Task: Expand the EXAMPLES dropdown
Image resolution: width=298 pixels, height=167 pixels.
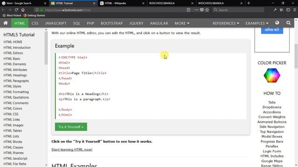Action: click(x=257, y=23)
